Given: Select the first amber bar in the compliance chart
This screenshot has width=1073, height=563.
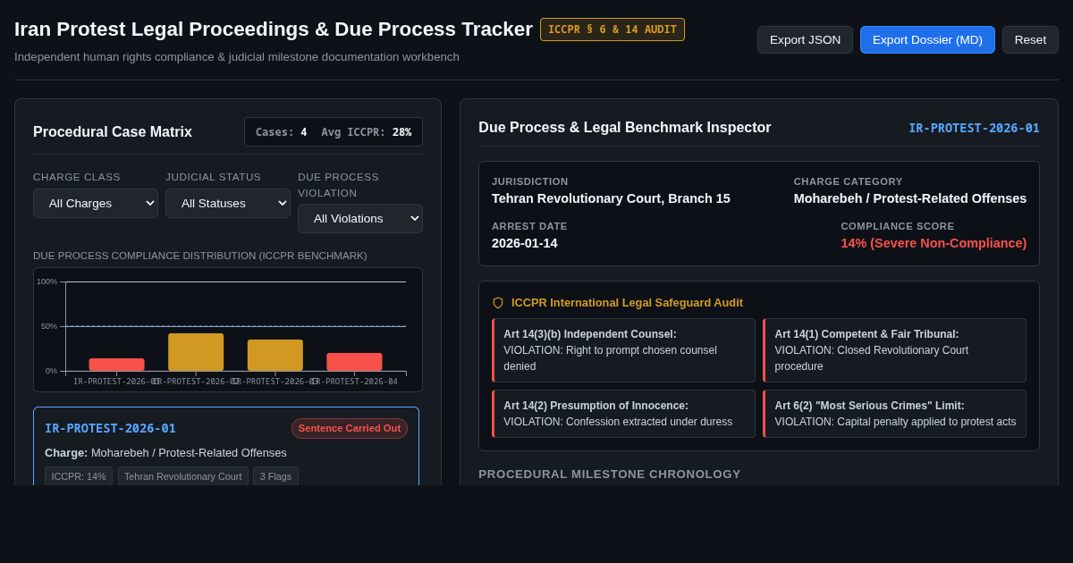Looking at the screenshot, I should point(196,352).
